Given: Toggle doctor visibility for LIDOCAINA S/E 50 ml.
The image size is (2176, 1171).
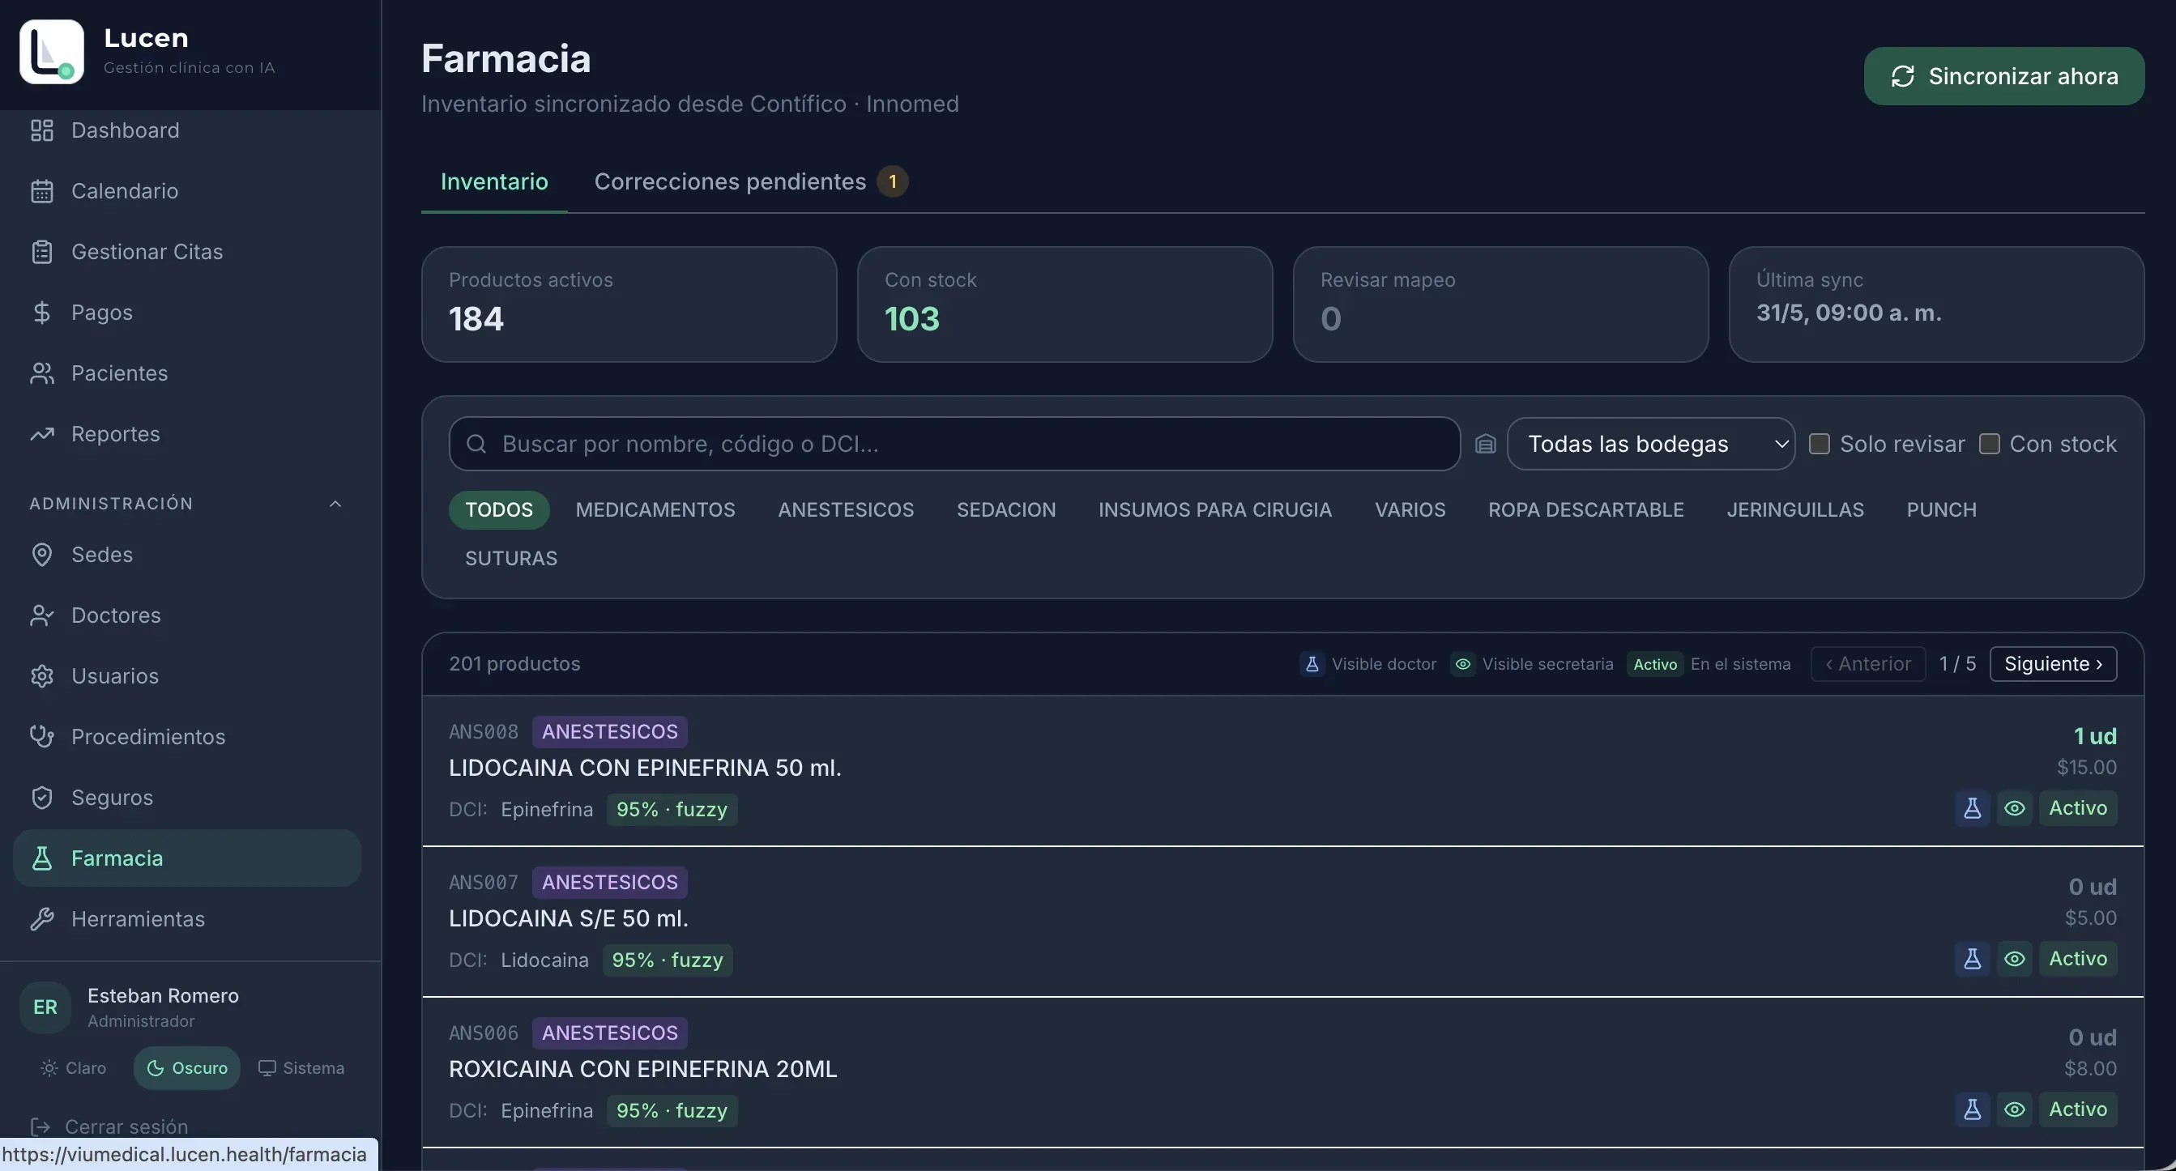Looking at the screenshot, I should tap(1973, 959).
